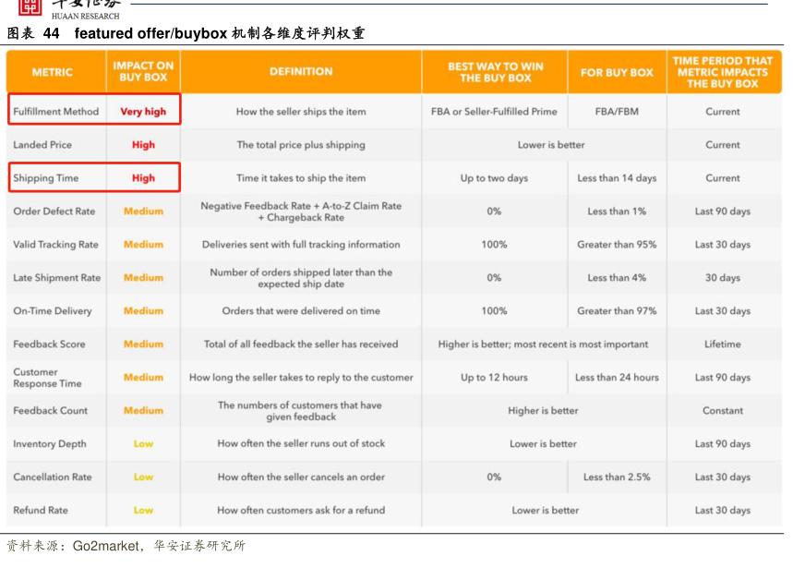Viewport: 793px width, 568px height.
Task: Click the 'FBA or Seller-Fulfilled Prime' cell
Action: pos(494,112)
